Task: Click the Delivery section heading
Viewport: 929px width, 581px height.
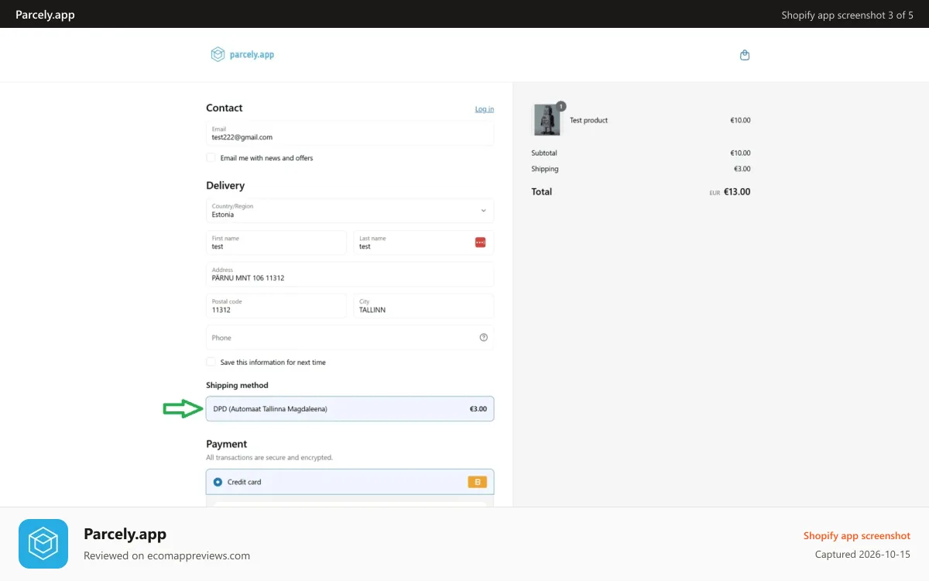Action: pyautogui.click(x=225, y=185)
